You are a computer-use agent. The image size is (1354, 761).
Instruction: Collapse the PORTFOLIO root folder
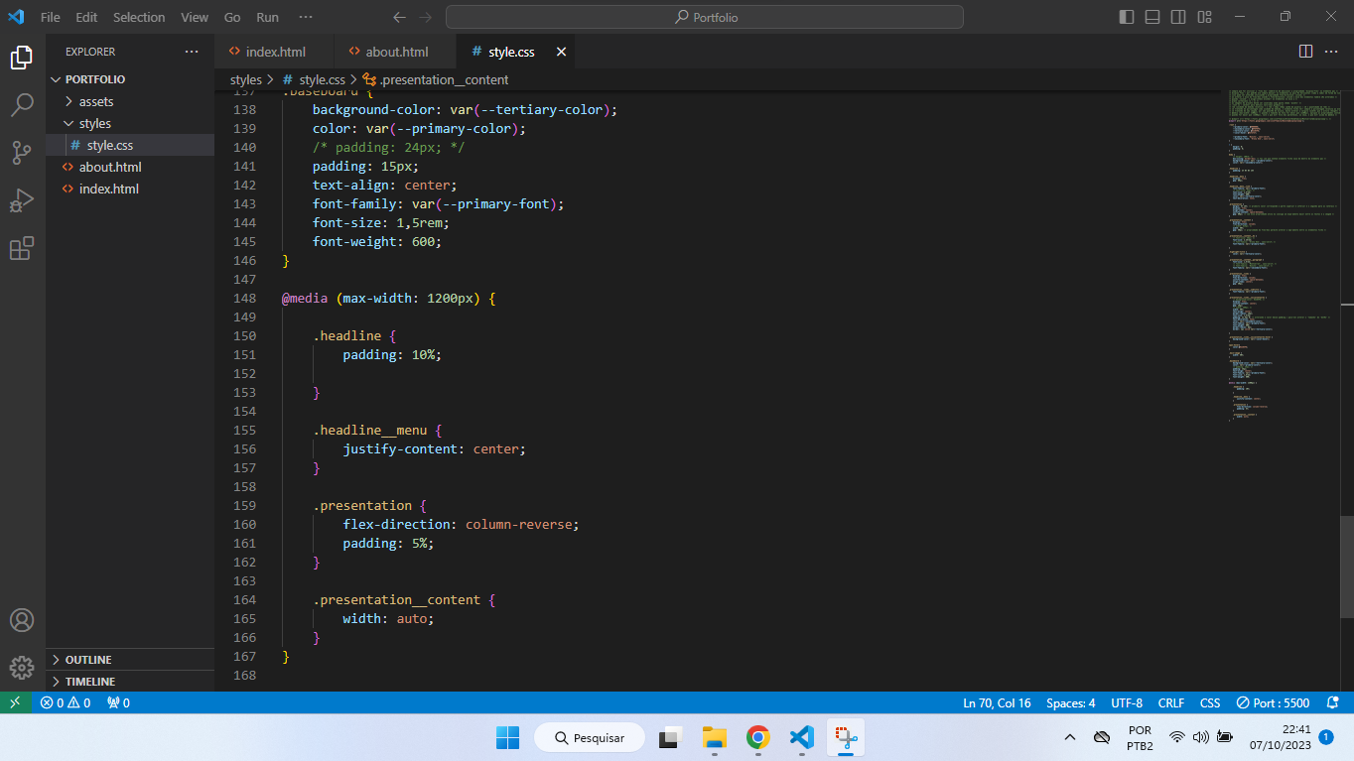pos(130,79)
